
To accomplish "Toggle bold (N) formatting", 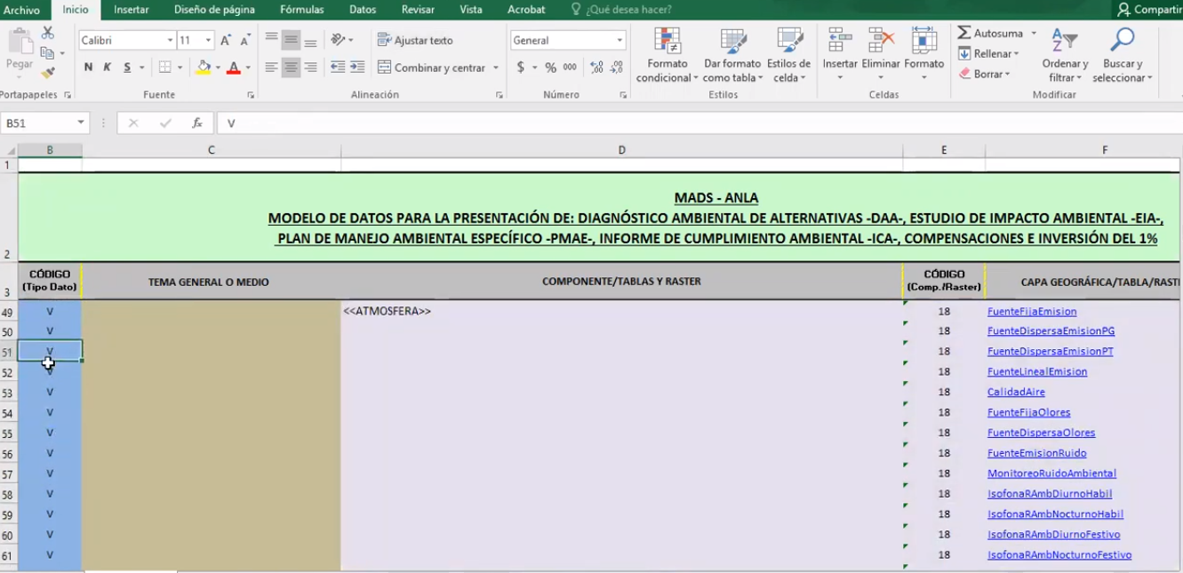I will 88,68.
